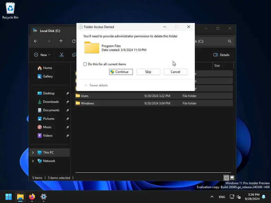Unpin Pictures using its pin icon

pyautogui.click(x=67, y=119)
